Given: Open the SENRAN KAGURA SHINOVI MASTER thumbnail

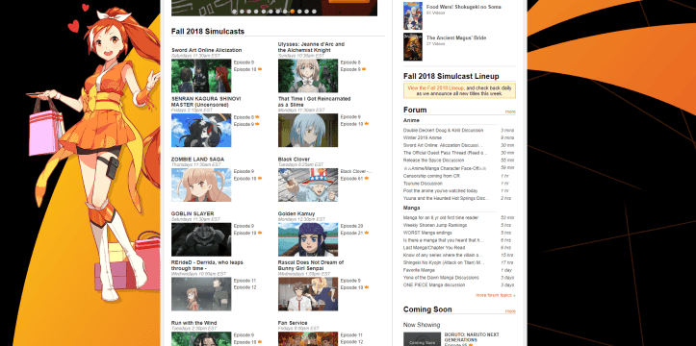Looking at the screenshot, I should pos(201,131).
